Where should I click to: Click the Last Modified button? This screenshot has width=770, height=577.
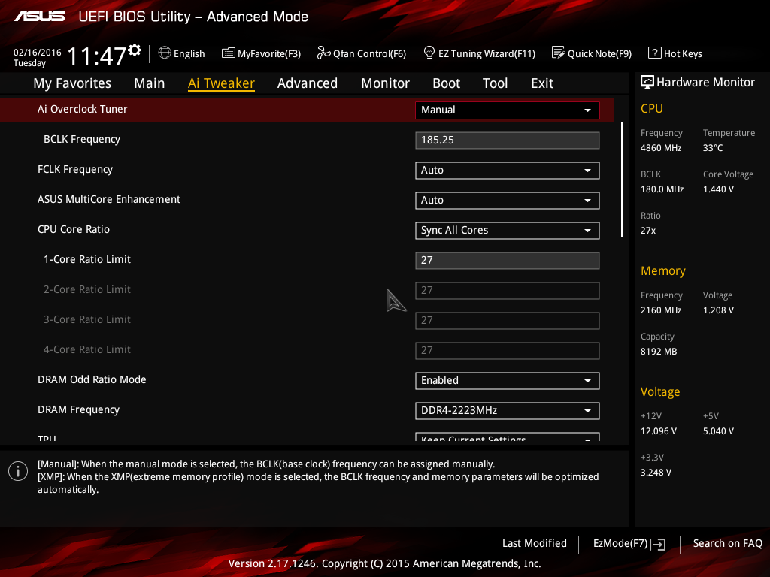click(x=534, y=543)
